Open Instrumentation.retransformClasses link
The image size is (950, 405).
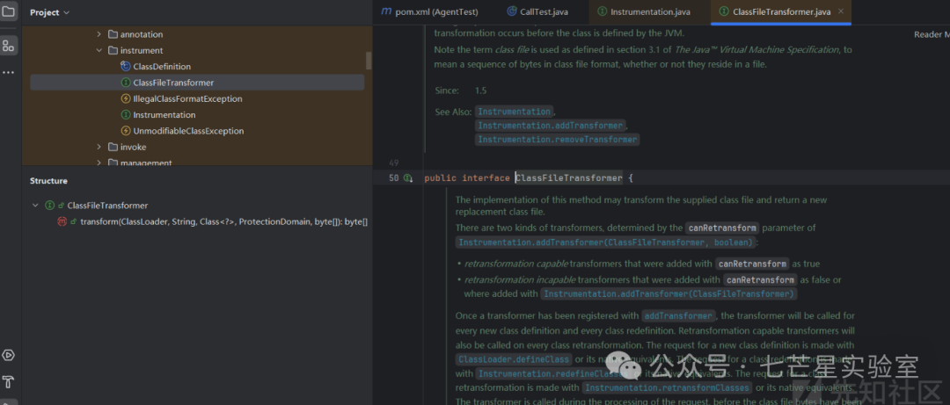tap(668, 387)
